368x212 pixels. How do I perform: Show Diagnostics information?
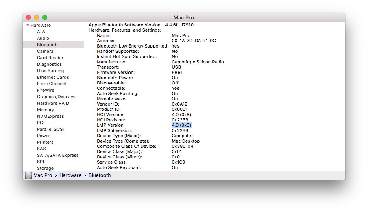coord(50,64)
